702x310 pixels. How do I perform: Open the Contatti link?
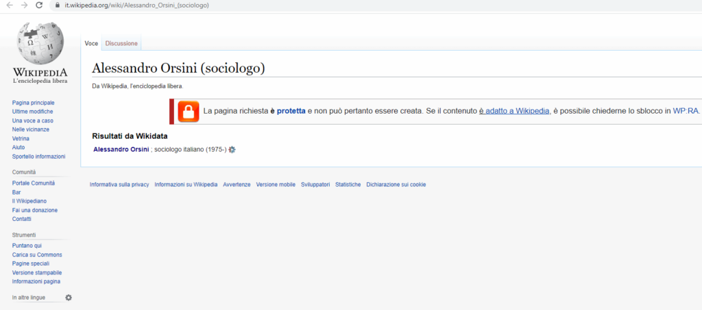21,219
